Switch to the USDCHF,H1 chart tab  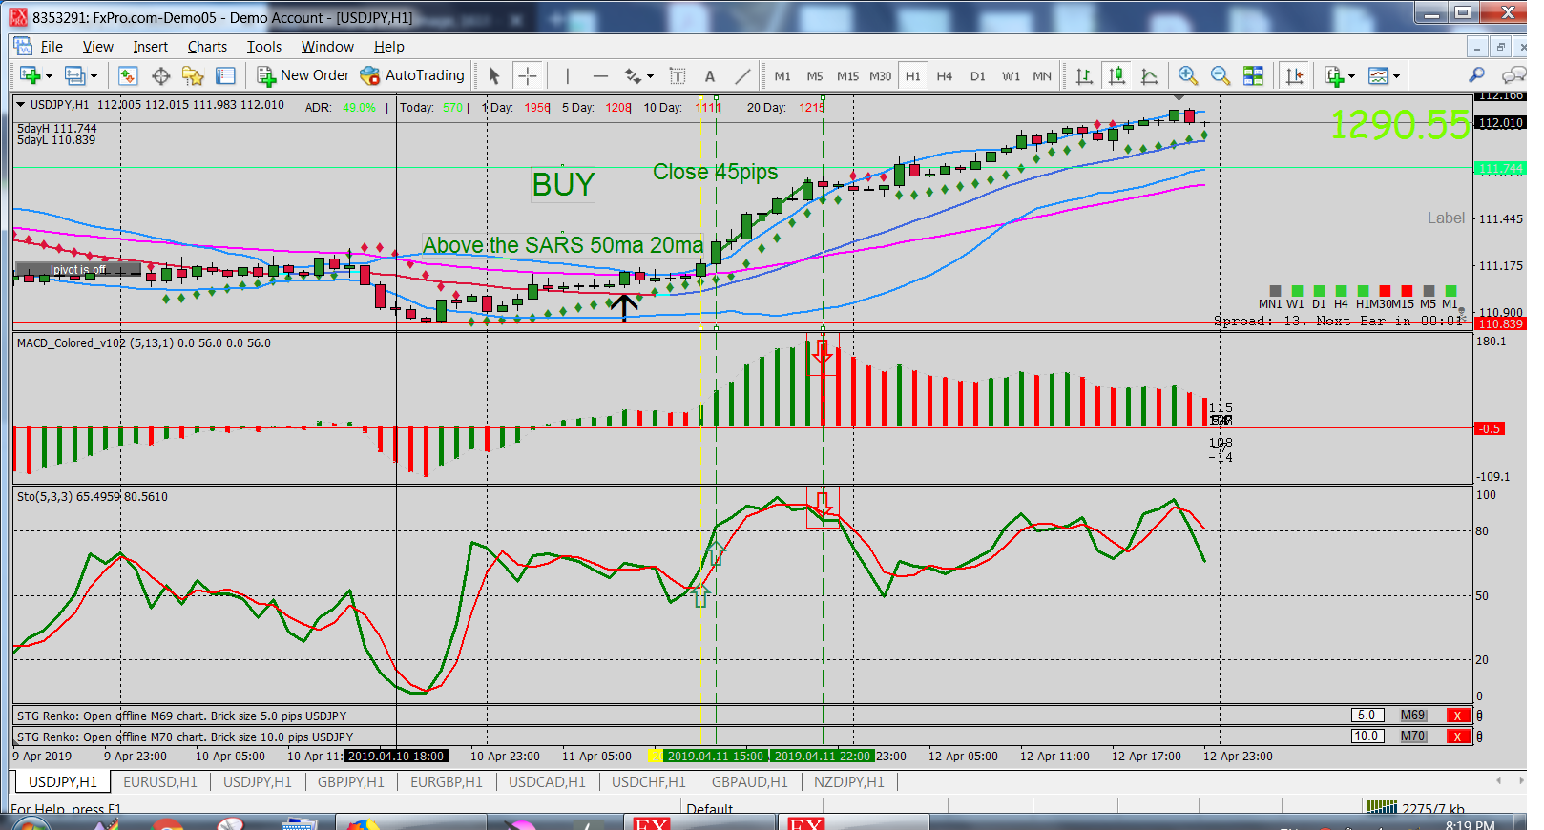(649, 782)
